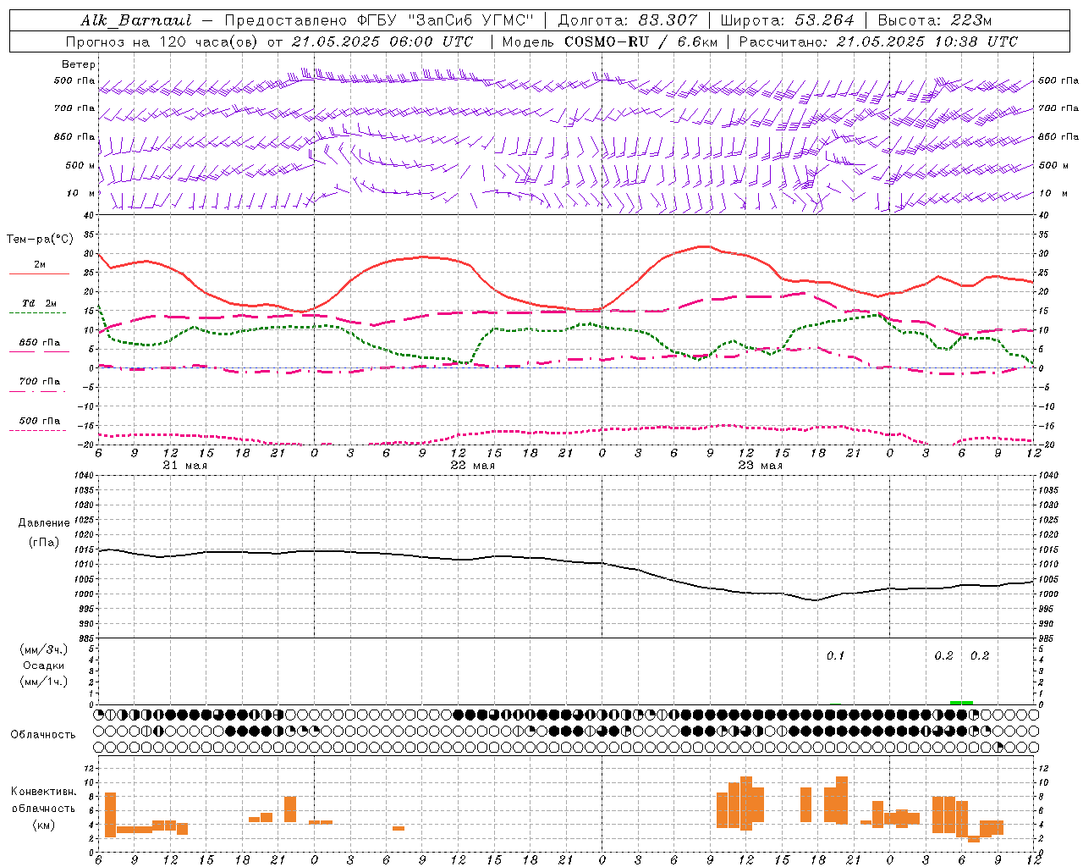Click the model name COSMO-RU / 6.6км
The image size is (1083, 867).
pyautogui.click(x=641, y=41)
